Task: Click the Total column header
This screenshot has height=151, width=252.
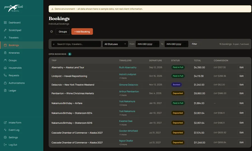Action: click(197, 60)
